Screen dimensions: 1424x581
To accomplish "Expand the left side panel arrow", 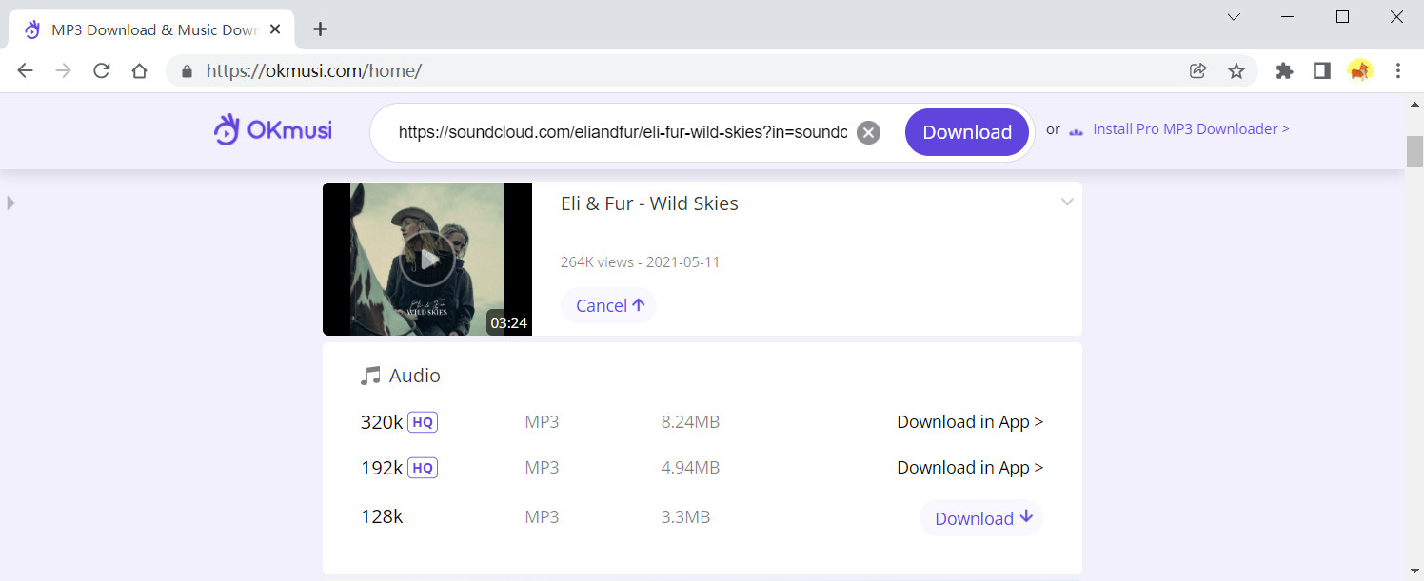I will pos(10,203).
